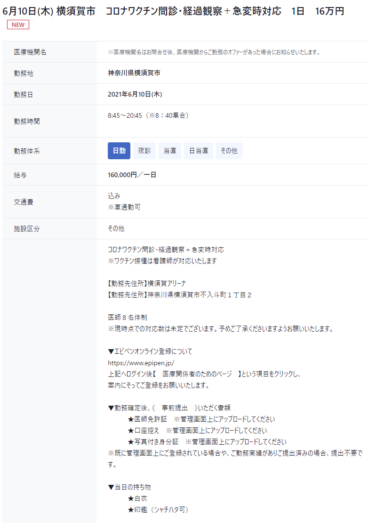Click the 横須賀アリーナ workplace line
Screen dimensions: 369x523
click(x=147, y=284)
